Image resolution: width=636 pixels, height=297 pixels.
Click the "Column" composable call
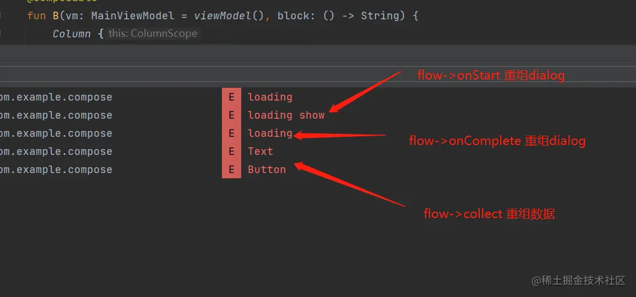click(x=71, y=33)
